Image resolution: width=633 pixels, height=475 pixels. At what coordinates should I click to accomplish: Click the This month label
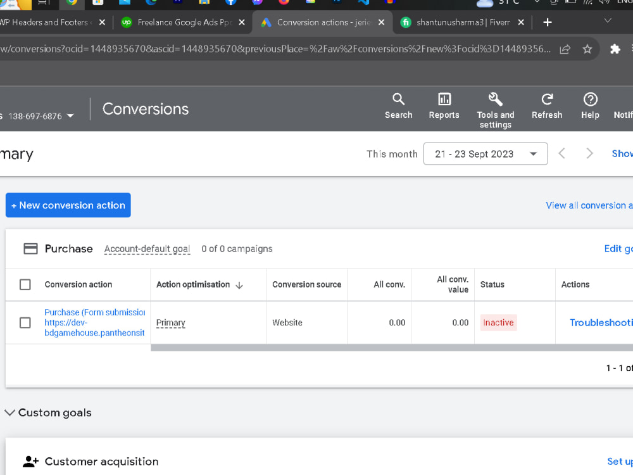(x=392, y=154)
